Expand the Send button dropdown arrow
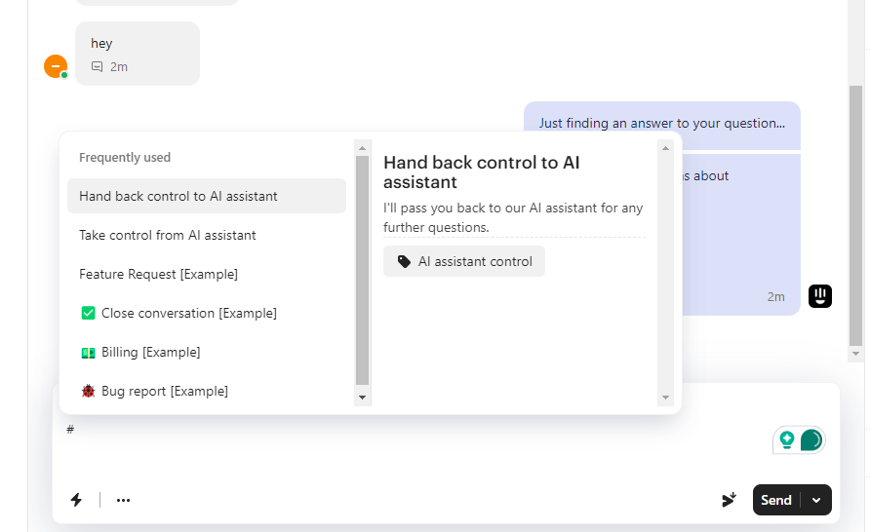870x532 pixels. 816,500
